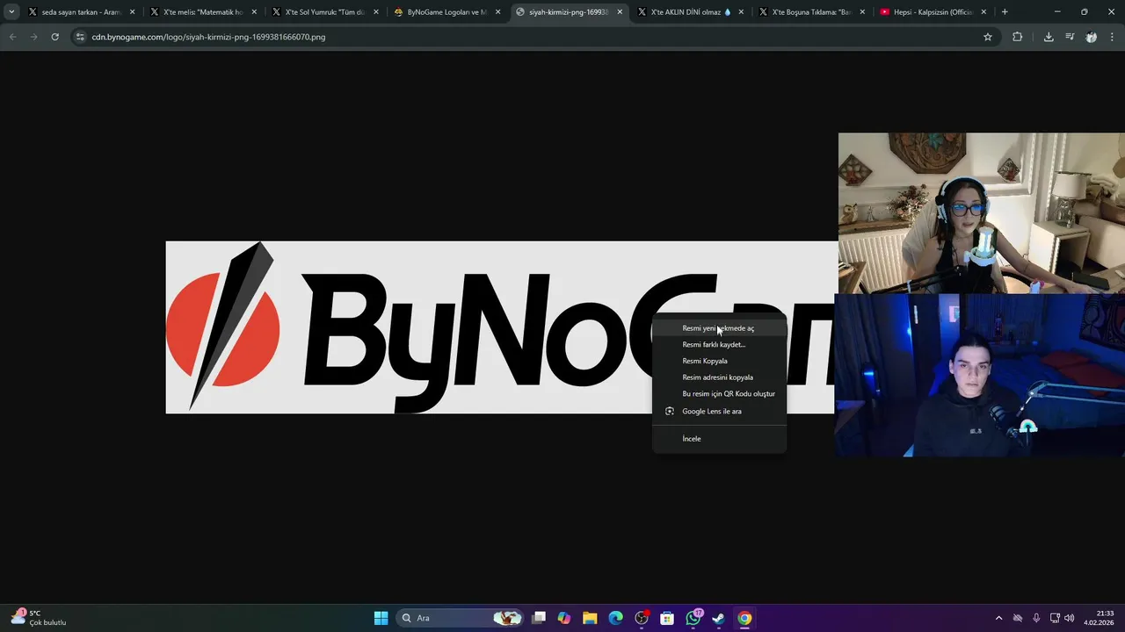Viewport: 1125px width, 632px height.
Task: Close the active siyah-kirmizi-png tab
Action: 620,12
